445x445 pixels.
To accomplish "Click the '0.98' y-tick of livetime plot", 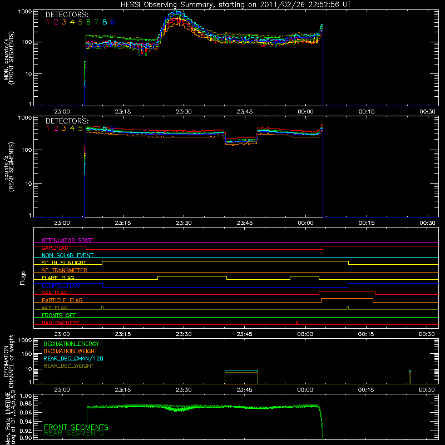I will [26, 403].
